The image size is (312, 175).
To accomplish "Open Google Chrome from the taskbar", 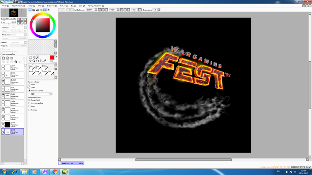I will point(55,172).
